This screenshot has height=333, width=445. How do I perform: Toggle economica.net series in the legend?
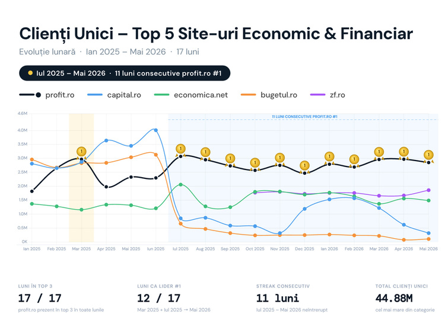pos(191,95)
